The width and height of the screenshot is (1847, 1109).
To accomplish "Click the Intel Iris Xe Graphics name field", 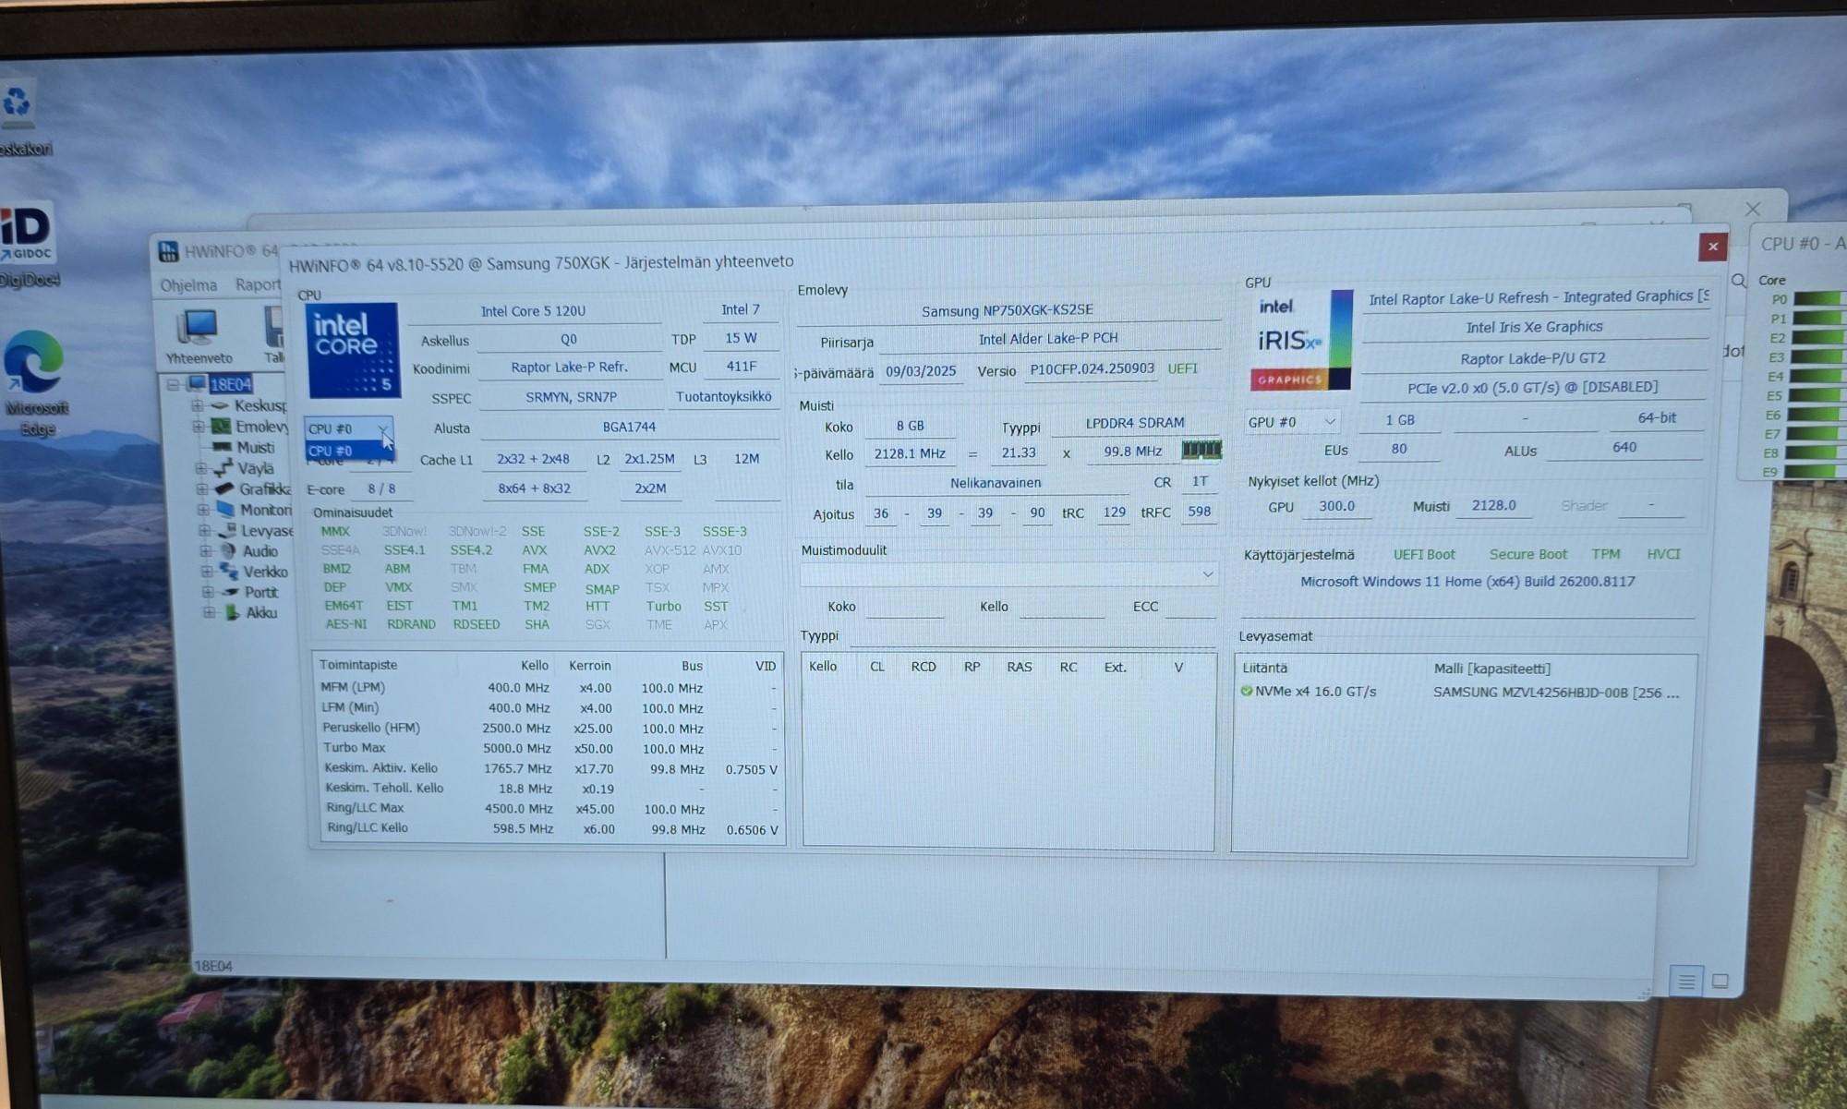I will [x=1534, y=327].
